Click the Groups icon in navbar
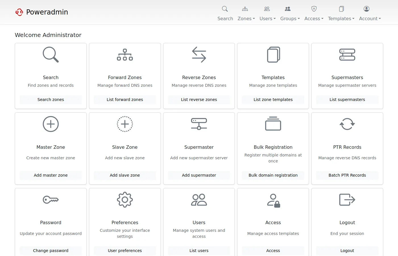Viewport: 398px width, 256px height. coord(288,9)
